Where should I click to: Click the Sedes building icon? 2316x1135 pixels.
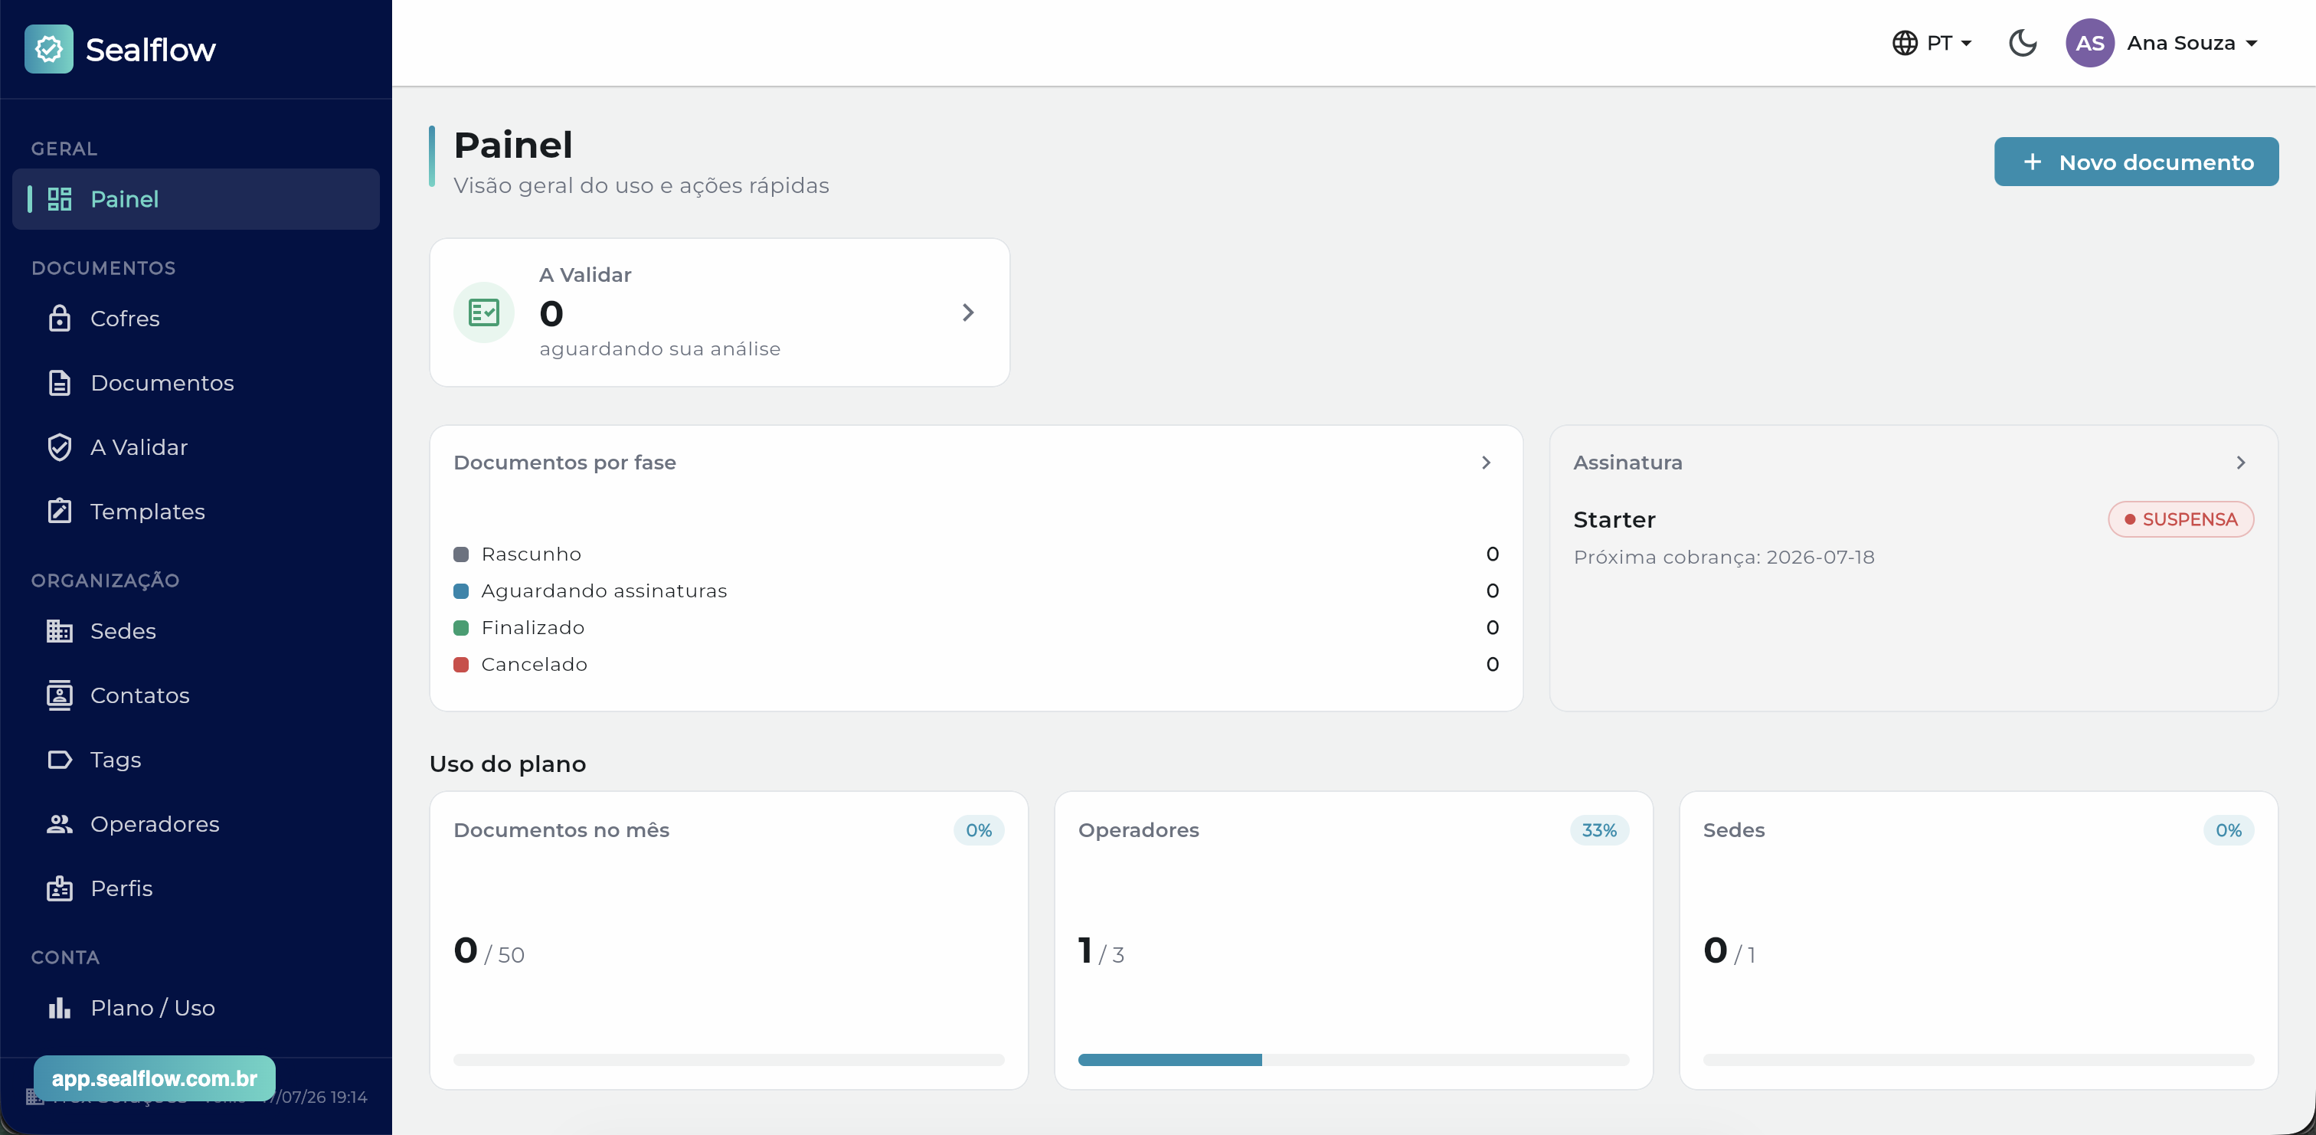pos(59,631)
